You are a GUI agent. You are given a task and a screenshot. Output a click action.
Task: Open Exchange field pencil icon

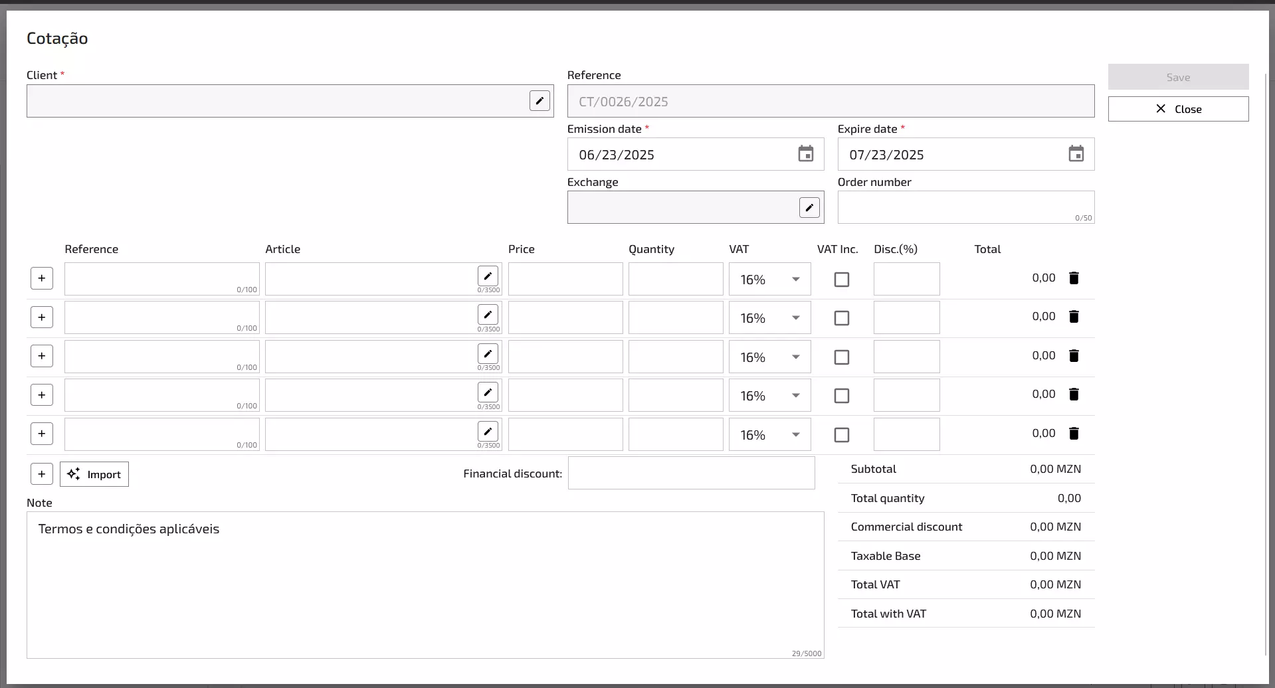(x=809, y=207)
